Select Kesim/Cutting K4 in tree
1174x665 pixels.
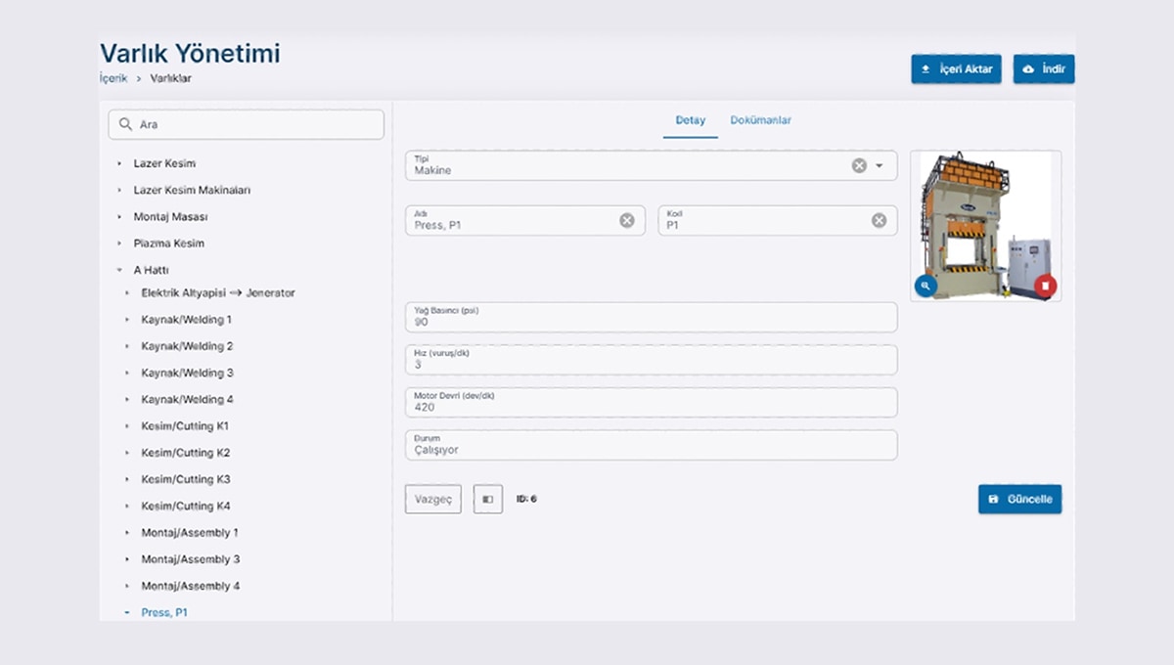click(x=186, y=506)
